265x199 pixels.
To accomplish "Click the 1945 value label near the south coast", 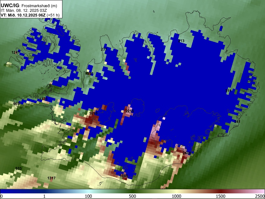I will coord(124,176).
